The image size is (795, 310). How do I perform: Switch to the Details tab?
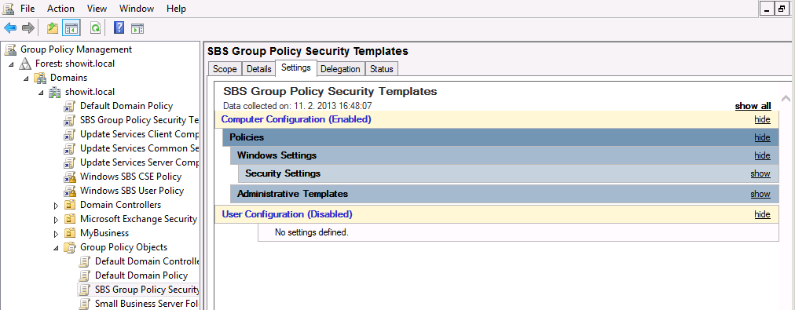point(258,69)
